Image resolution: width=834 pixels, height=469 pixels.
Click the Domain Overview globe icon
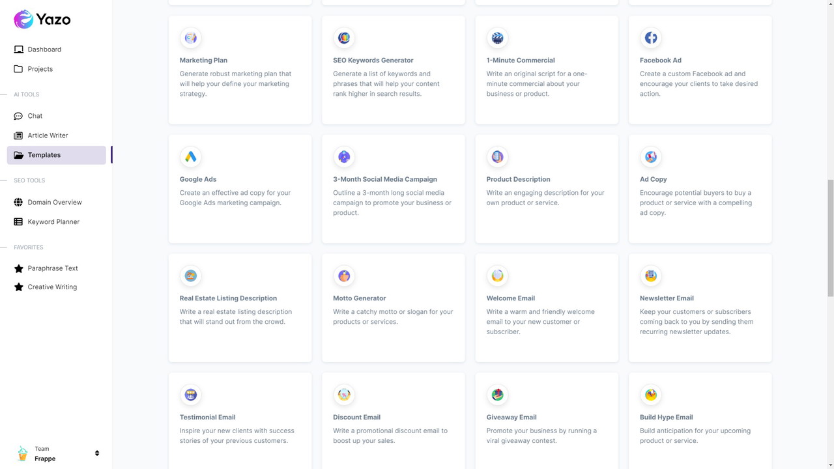pyautogui.click(x=18, y=202)
